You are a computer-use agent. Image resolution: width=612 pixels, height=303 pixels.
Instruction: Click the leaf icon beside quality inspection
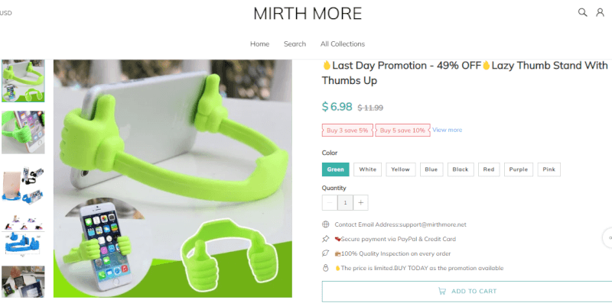326,253
